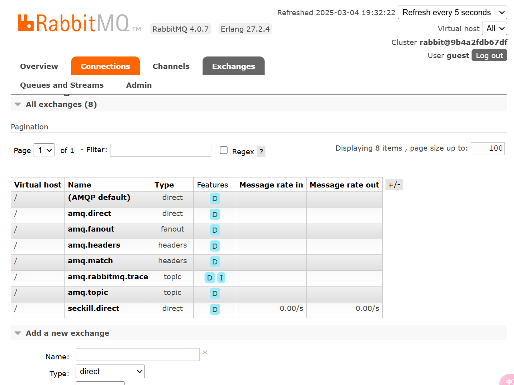Sort by Message rate in header
Viewport: 514px width, 385px height.
[271, 185]
